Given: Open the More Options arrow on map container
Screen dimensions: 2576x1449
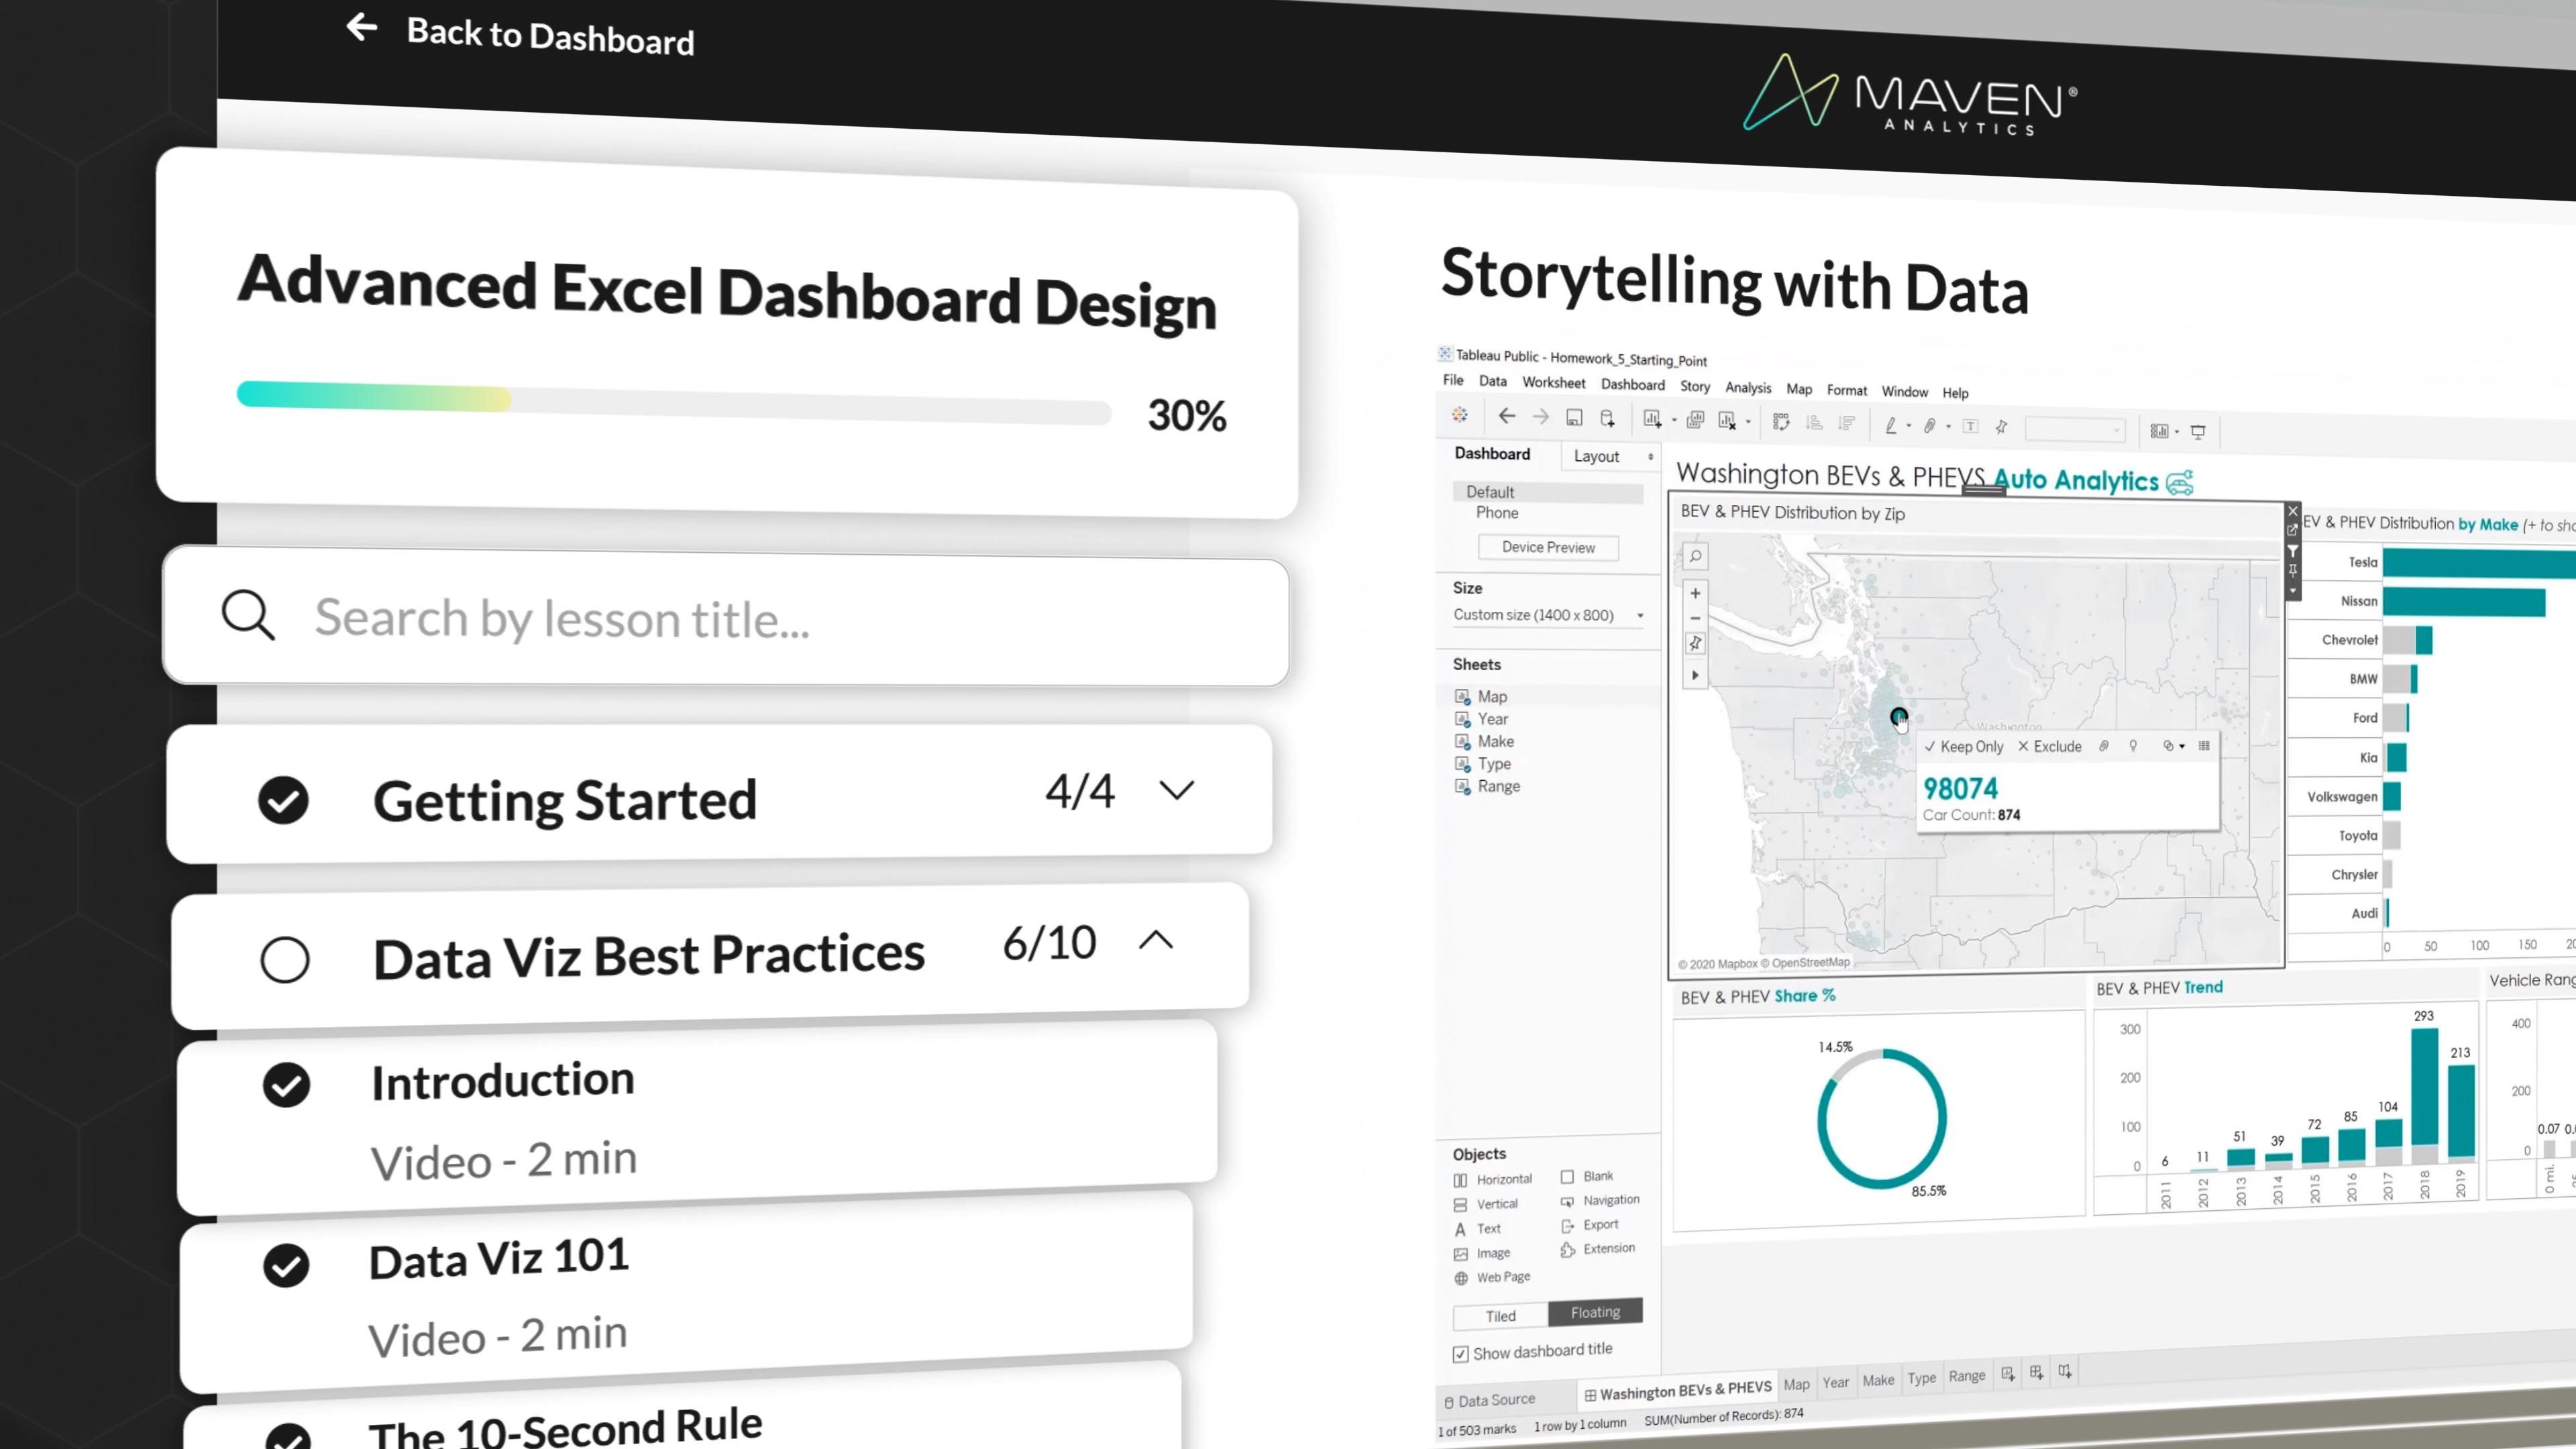Looking at the screenshot, I should tap(2292, 591).
